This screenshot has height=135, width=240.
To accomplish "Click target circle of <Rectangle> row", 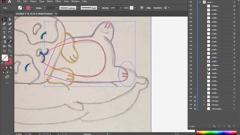I will pyautogui.click(x=234, y=109).
